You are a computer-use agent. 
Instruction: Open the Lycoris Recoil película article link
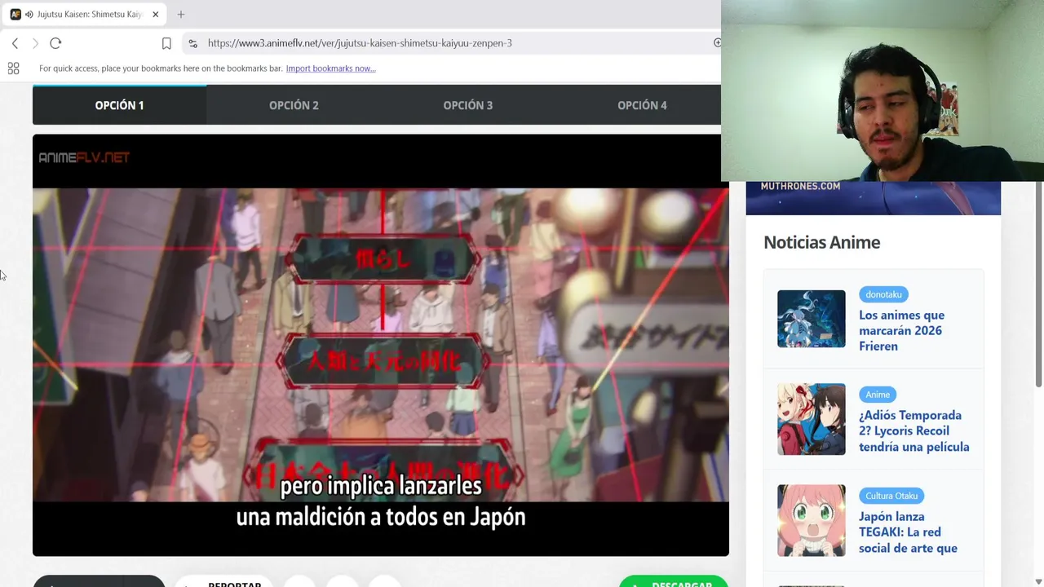pos(913,431)
